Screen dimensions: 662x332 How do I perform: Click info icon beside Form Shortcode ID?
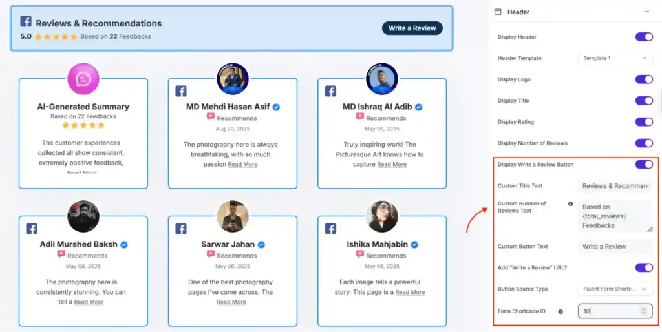[x=561, y=312]
